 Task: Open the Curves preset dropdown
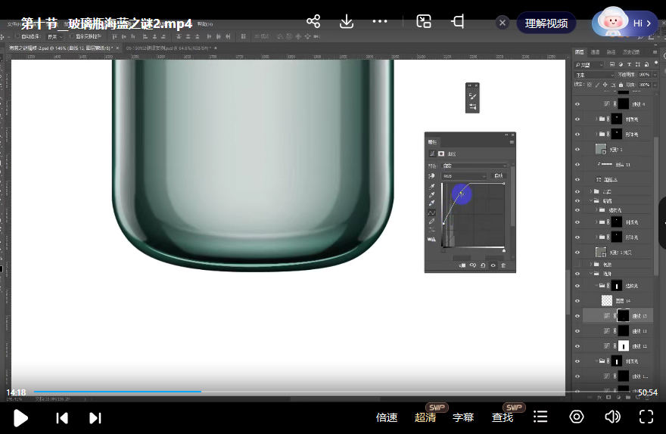coord(474,166)
